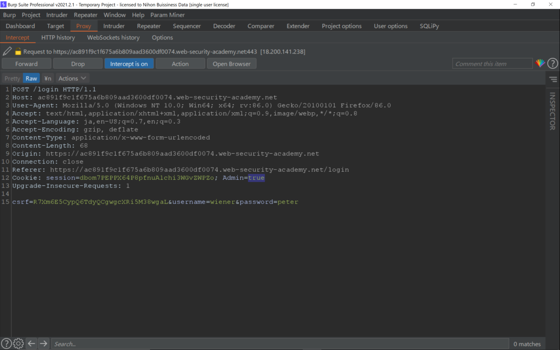Open the help question mark beside comment field
560x350 pixels.
553,63
